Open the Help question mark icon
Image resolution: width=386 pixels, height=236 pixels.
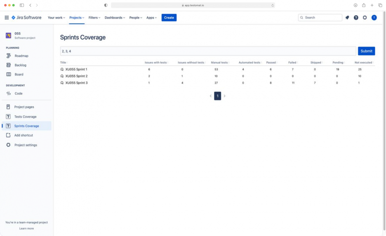(x=356, y=18)
